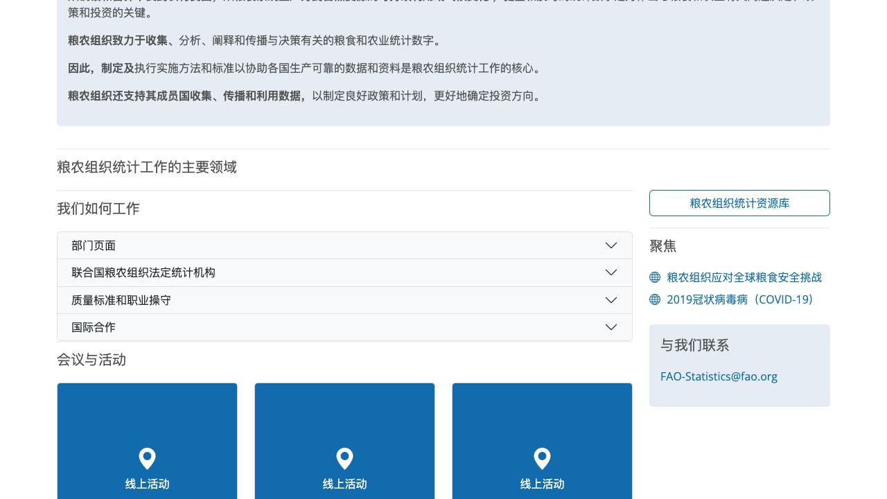Expand 联合国粮农组织法定统计机构 chevron
Image resolution: width=887 pixels, height=499 pixels.
pos(611,272)
